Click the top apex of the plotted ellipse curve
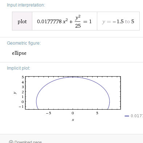Image resolution: width=143 pixels, height=143 pixels. (73, 77)
